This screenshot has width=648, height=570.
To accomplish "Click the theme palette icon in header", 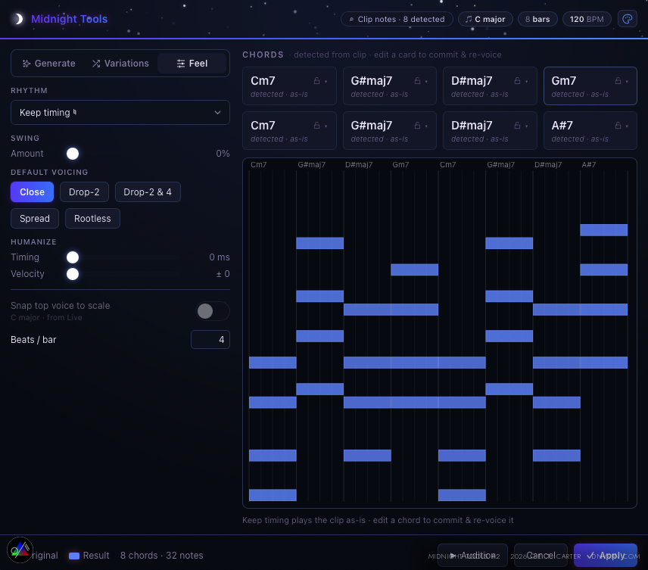I will (627, 19).
